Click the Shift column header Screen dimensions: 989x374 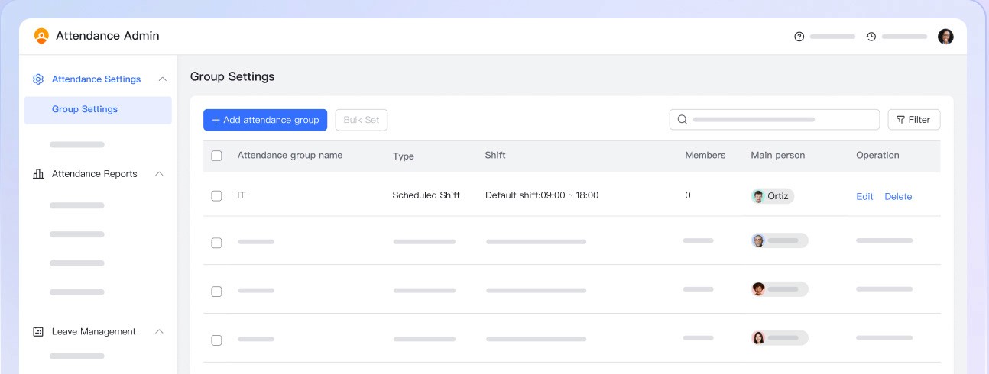pyautogui.click(x=495, y=155)
